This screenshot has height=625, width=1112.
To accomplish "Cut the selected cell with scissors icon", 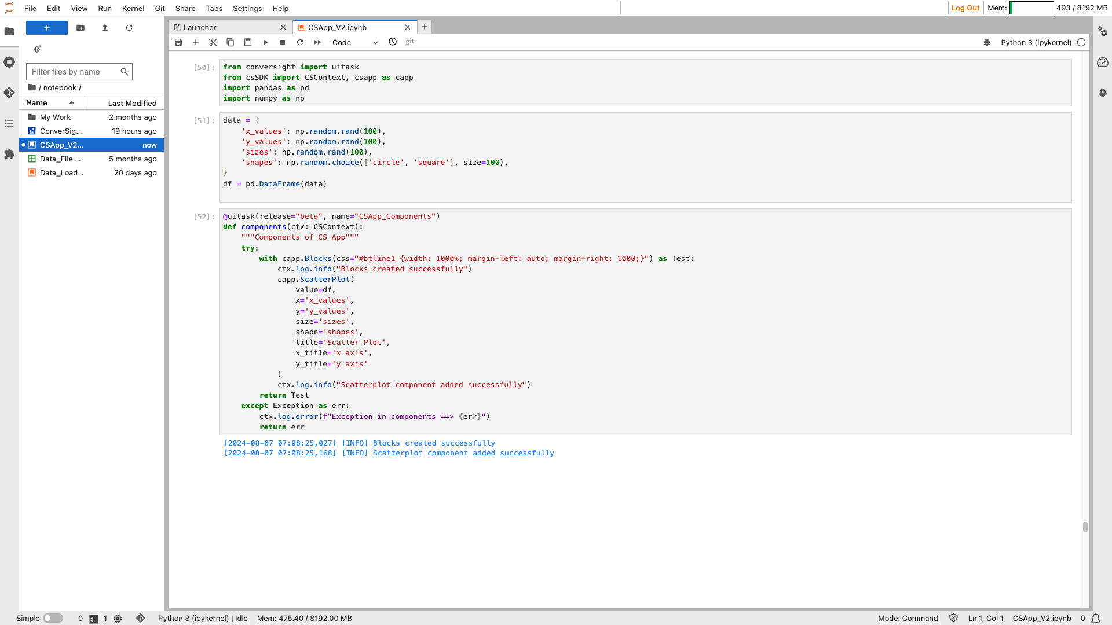I will coord(213,42).
